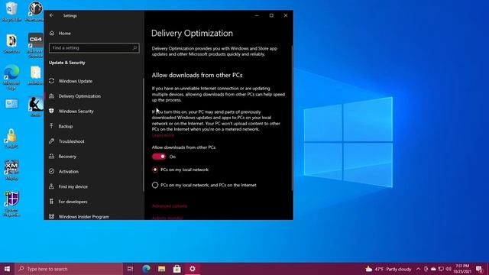This screenshot has height=275, width=489.
Task: Click the Find my device icon
Action: (x=51, y=186)
